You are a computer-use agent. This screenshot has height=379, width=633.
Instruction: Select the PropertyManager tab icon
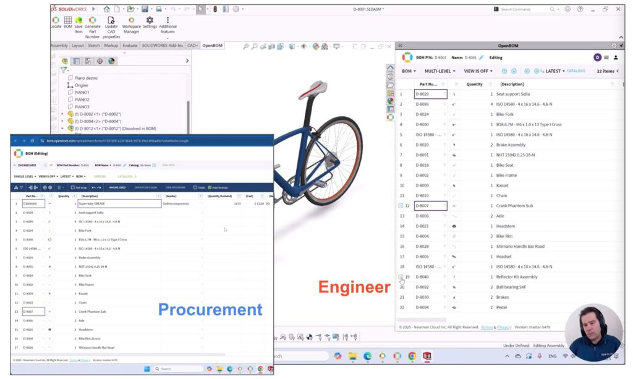[x=76, y=61]
